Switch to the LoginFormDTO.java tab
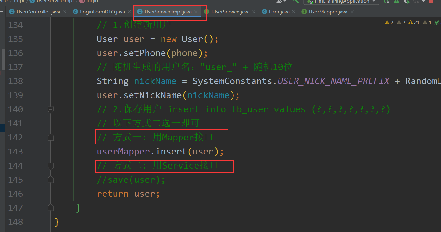Viewport: 441px width, 232px height. [102, 12]
